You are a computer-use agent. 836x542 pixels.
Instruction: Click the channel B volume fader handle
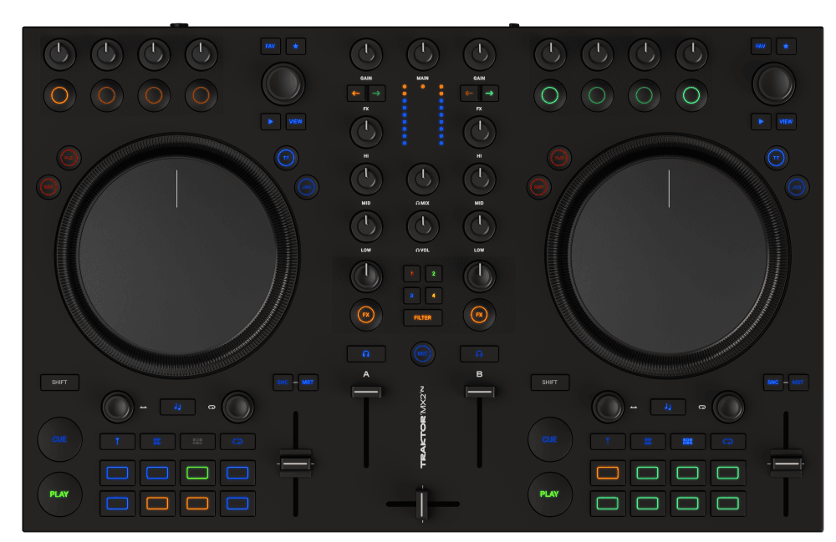(x=479, y=392)
